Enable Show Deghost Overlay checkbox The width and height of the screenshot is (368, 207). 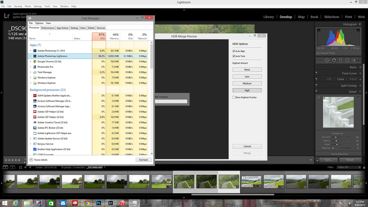234,97
